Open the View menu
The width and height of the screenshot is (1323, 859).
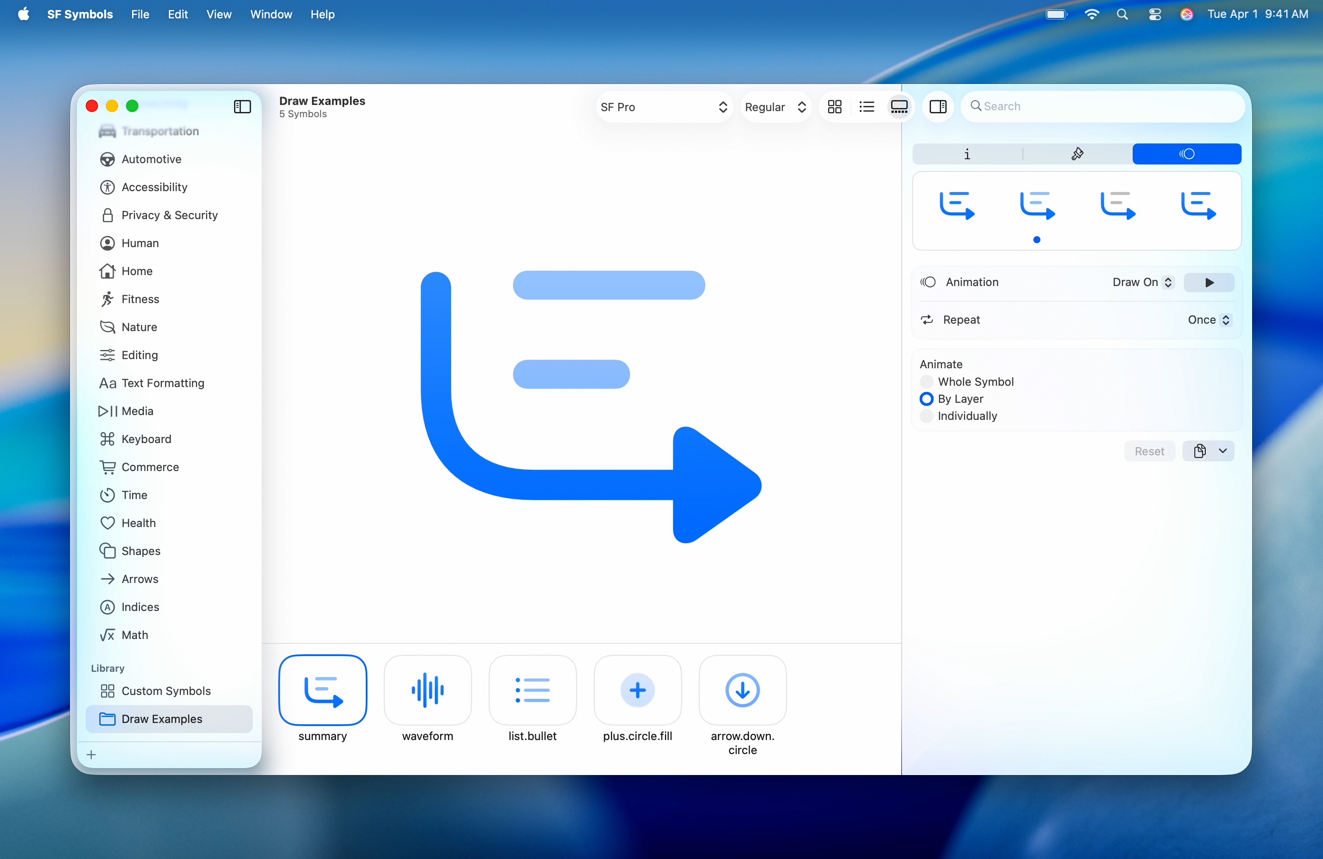click(218, 14)
